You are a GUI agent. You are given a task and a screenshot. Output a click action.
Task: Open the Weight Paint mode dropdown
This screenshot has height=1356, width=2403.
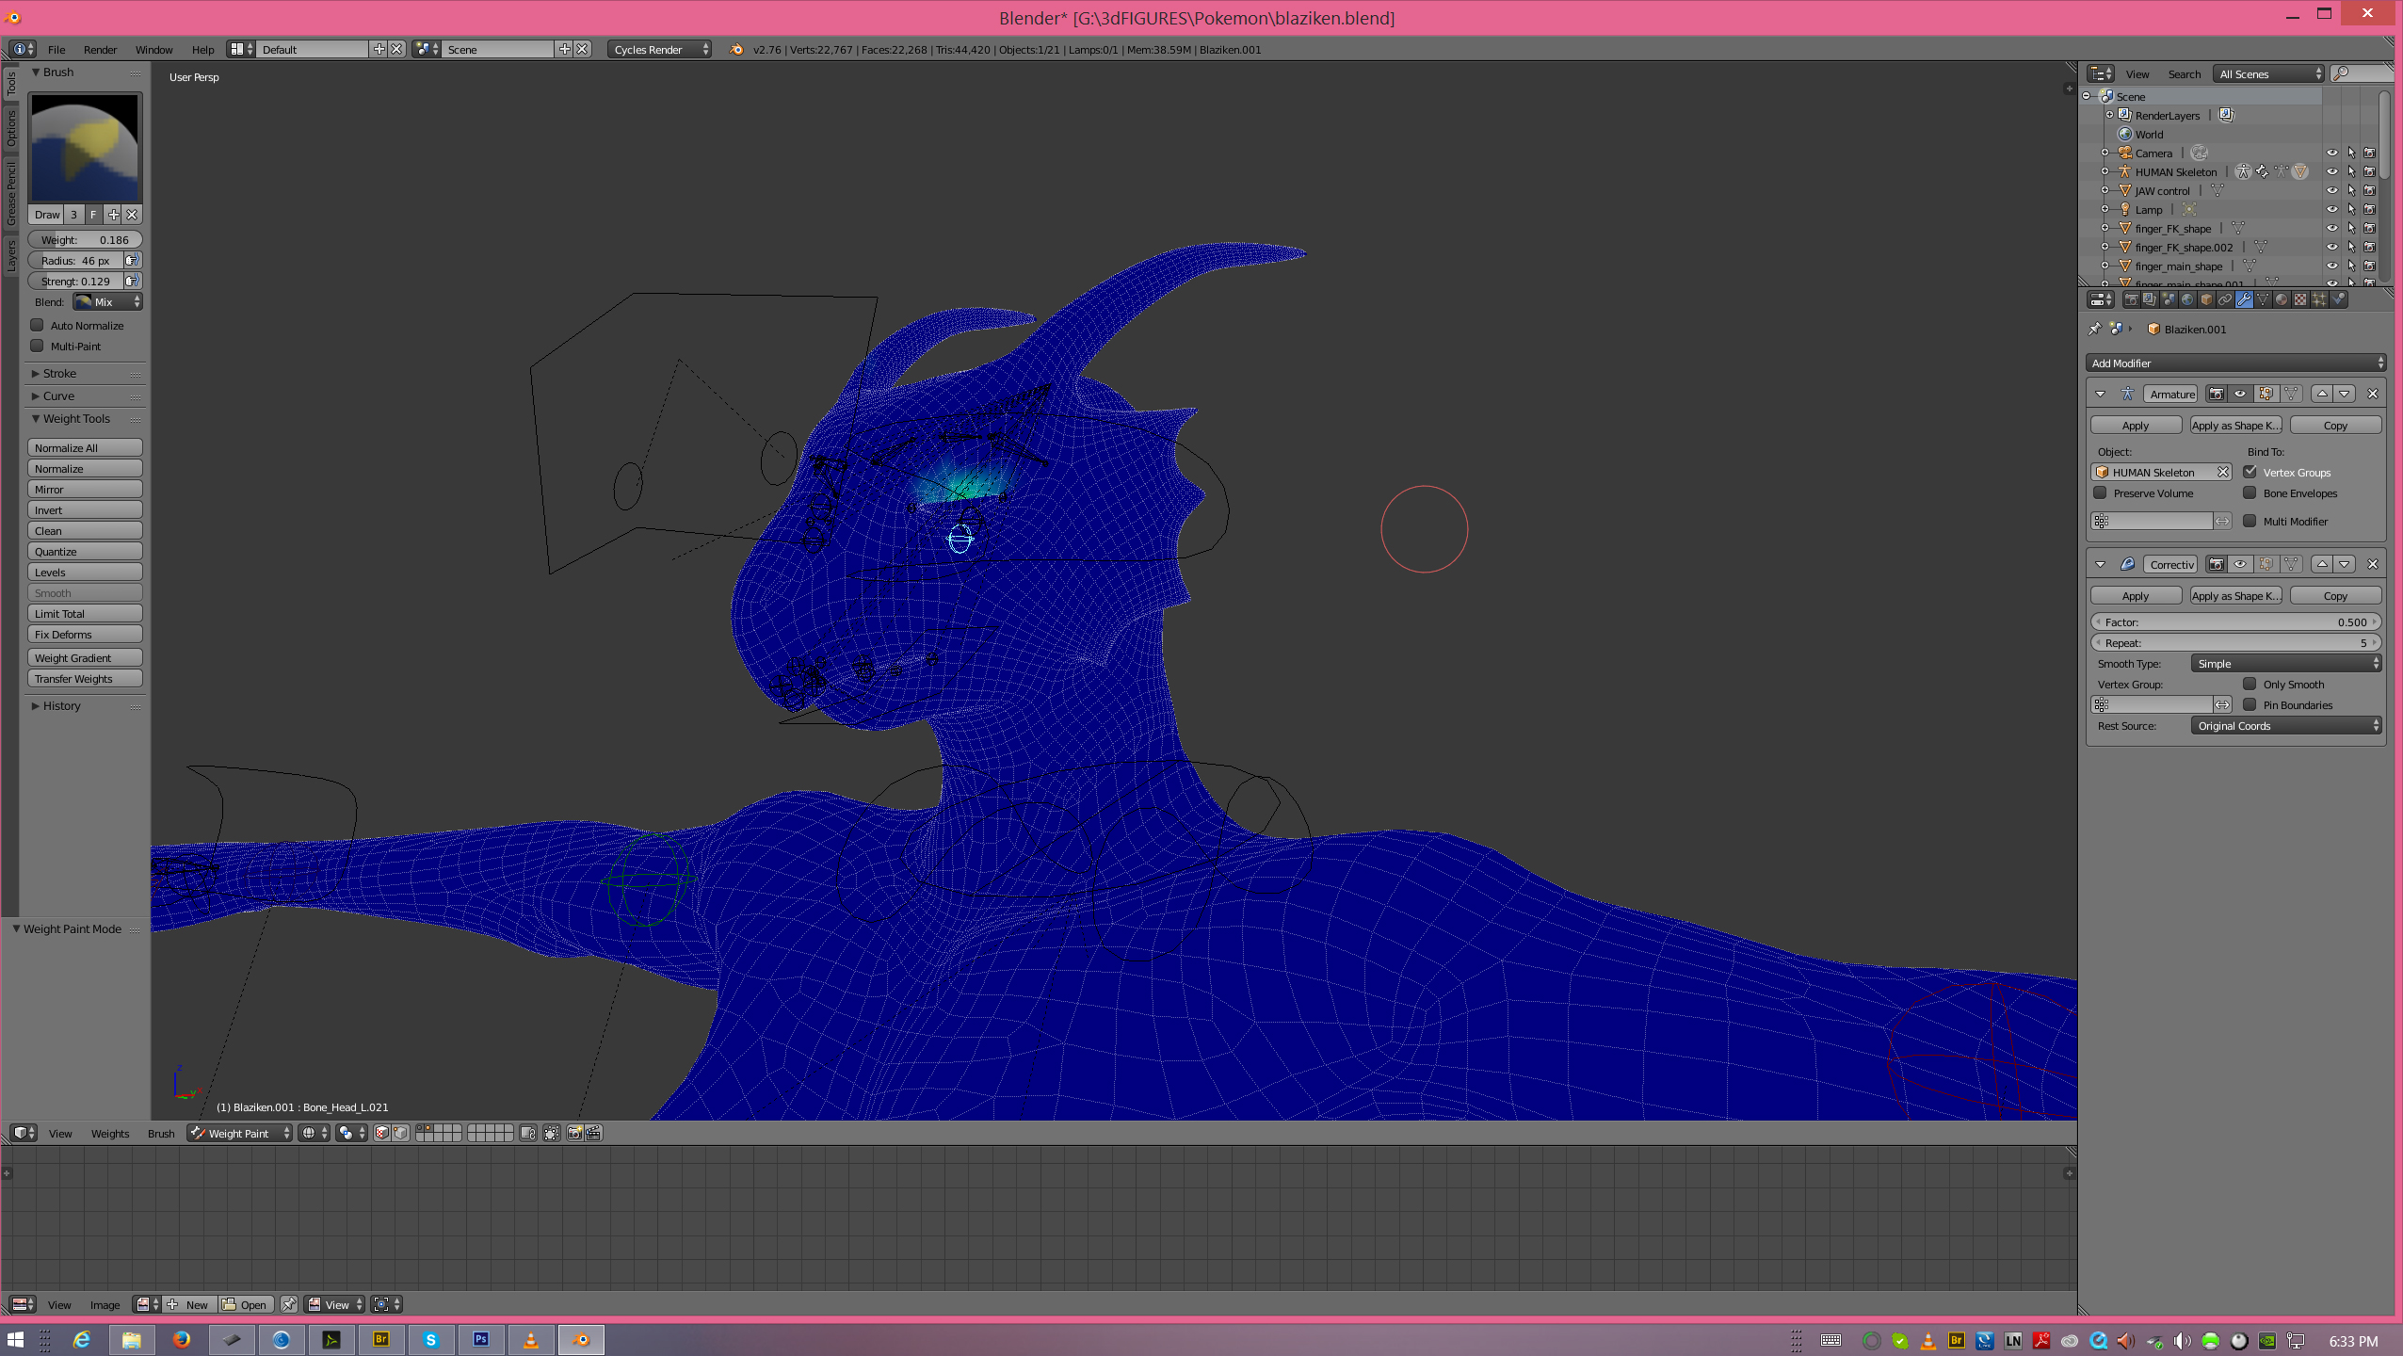click(x=240, y=1133)
